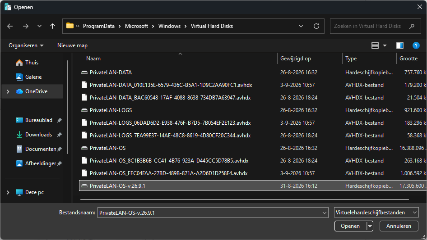The height and width of the screenshot is (240, 427).
Task: Expand the Bestandsnaam dropdown arrow
Action: pos(325,213)
